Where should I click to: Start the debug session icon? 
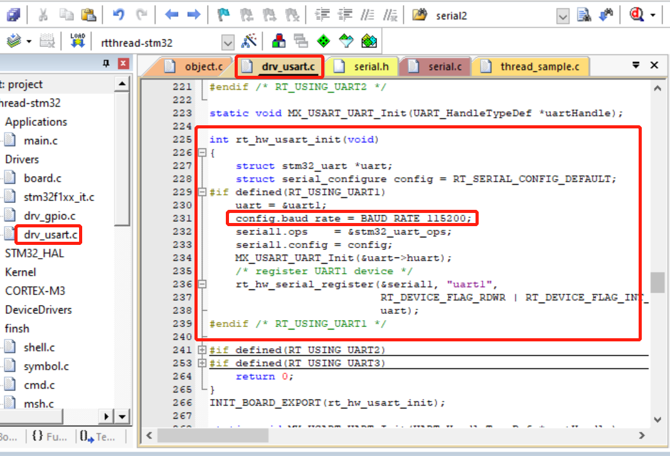(637, 15)
